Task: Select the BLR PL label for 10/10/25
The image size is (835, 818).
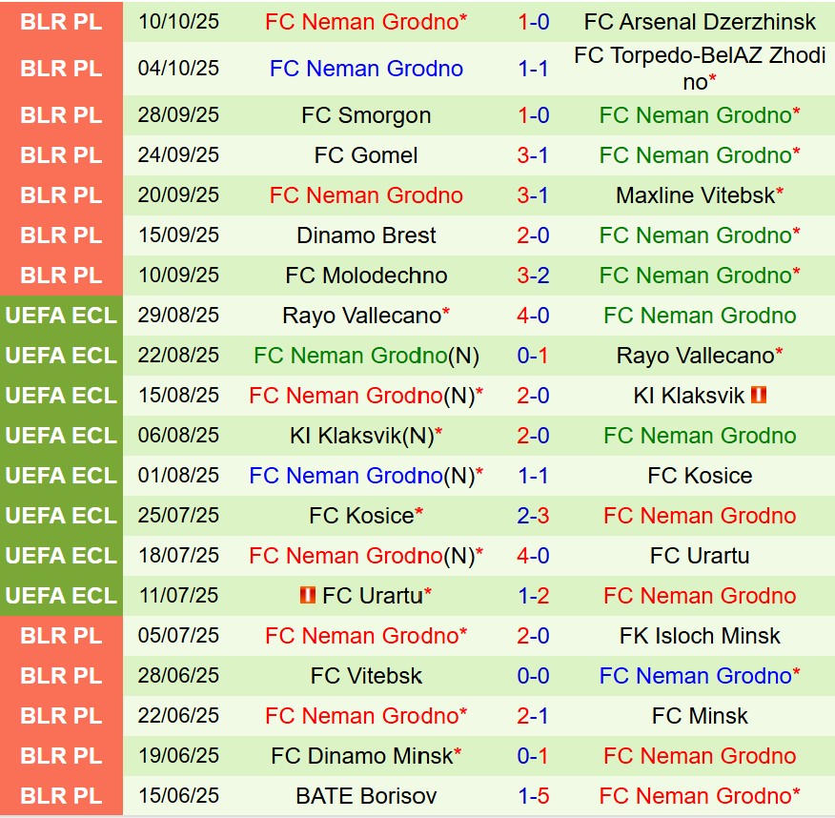Action: (61, 21)
